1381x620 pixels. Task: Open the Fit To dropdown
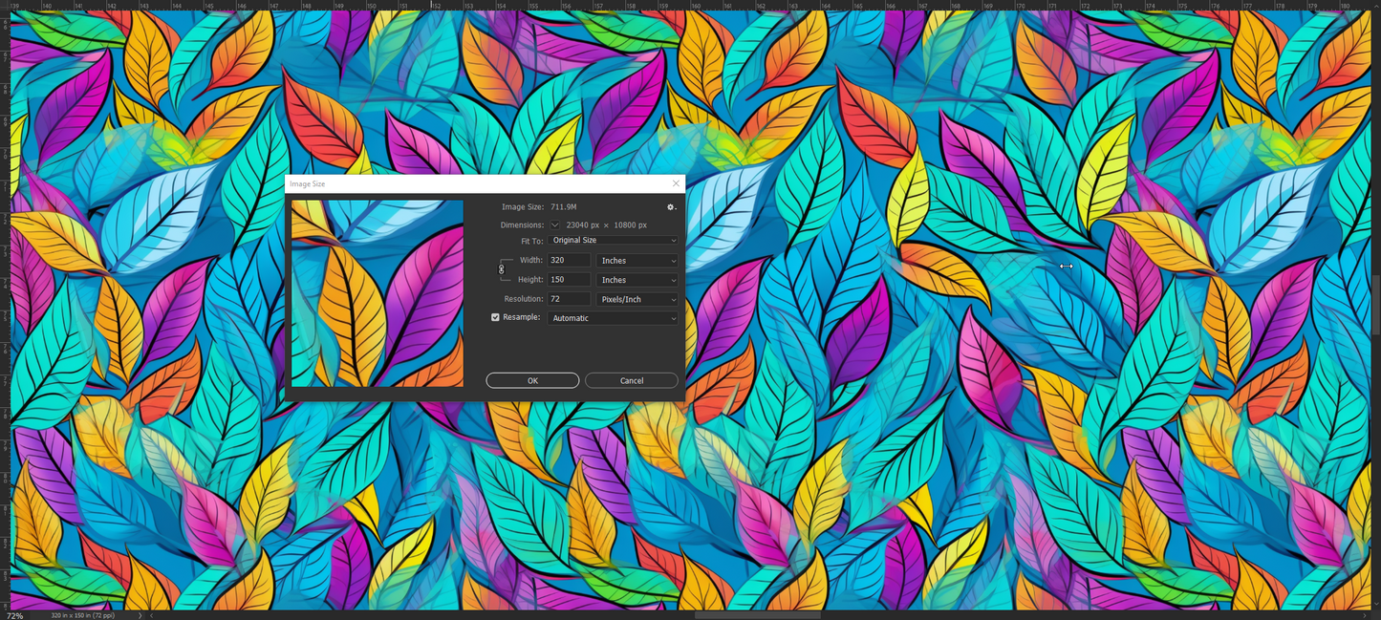(x=613, y=240)
